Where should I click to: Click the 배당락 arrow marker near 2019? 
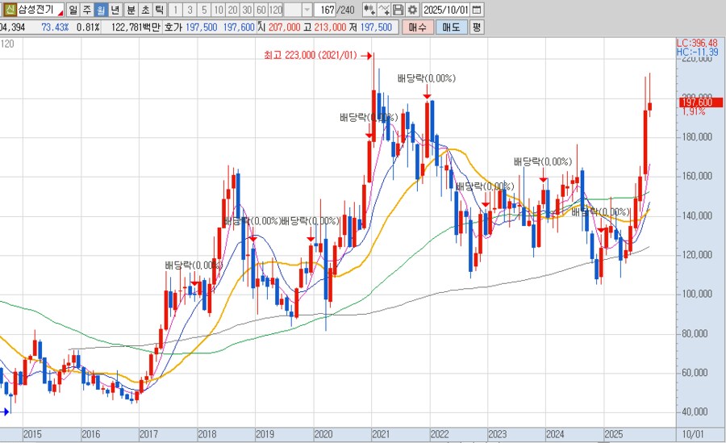[252, 239]
